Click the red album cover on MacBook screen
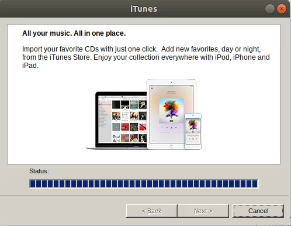291x226 pixels. pos(125,127)
